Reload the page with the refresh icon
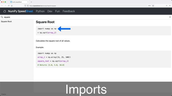This screenshot has width=172, height=96. (x=9, y=6)
